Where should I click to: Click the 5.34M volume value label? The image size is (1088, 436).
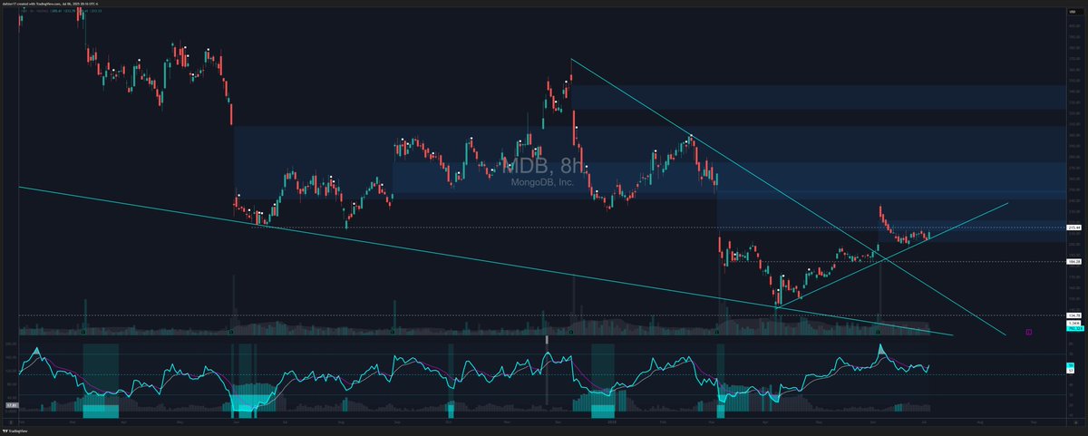point(1073,323)
